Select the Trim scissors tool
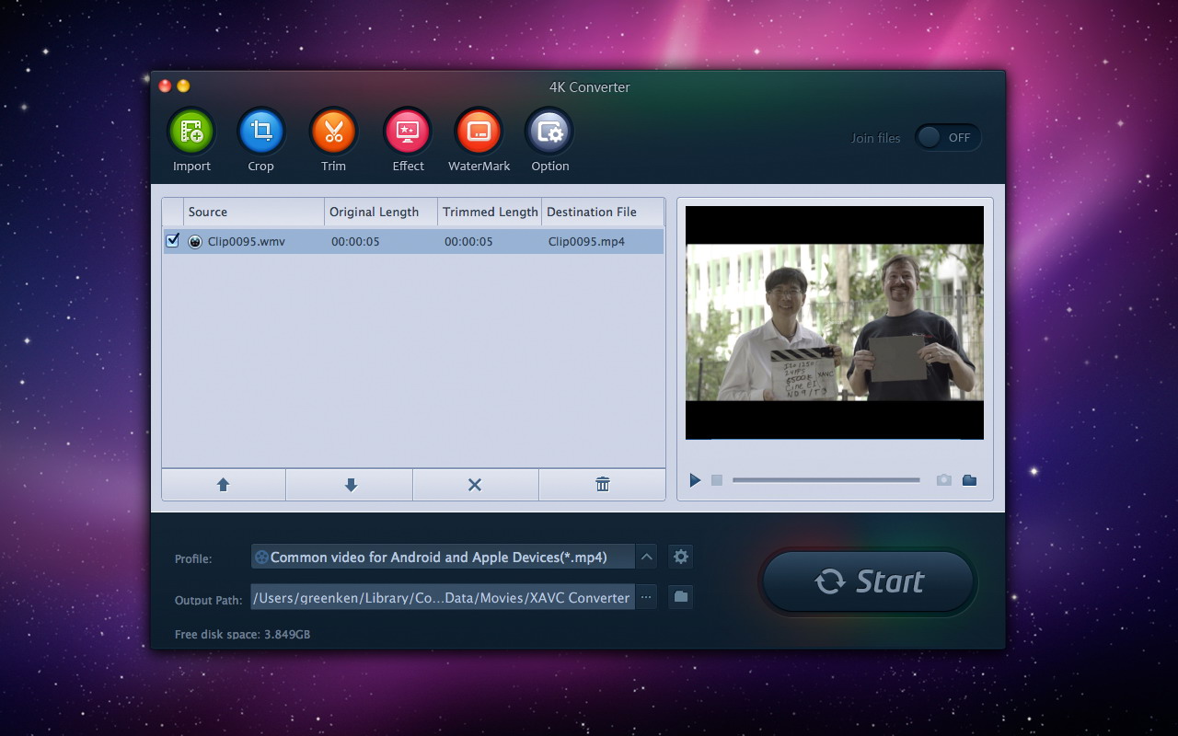Image resolution: width=1178 pixels, height=736 pixels. [x=333, y=132]
